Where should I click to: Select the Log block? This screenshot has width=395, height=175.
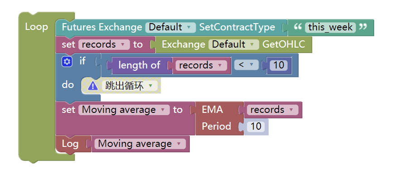[70, 144]
